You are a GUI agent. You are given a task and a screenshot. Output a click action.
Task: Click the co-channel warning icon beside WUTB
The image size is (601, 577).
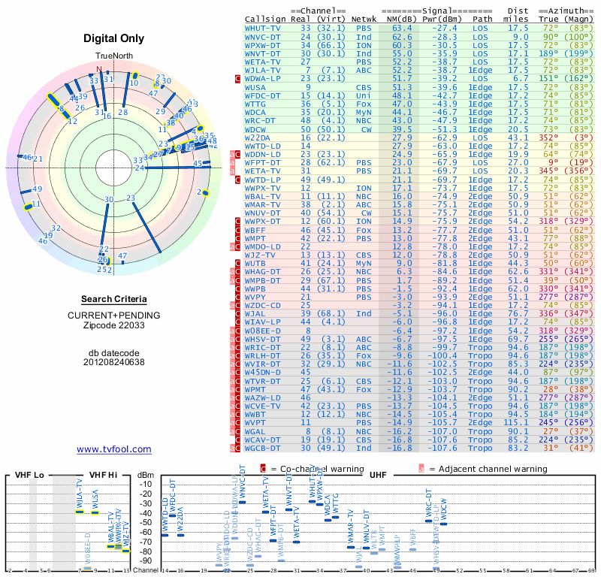coord(237,264)
